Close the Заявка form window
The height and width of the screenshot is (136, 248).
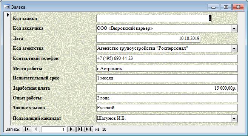click(238, 7)
